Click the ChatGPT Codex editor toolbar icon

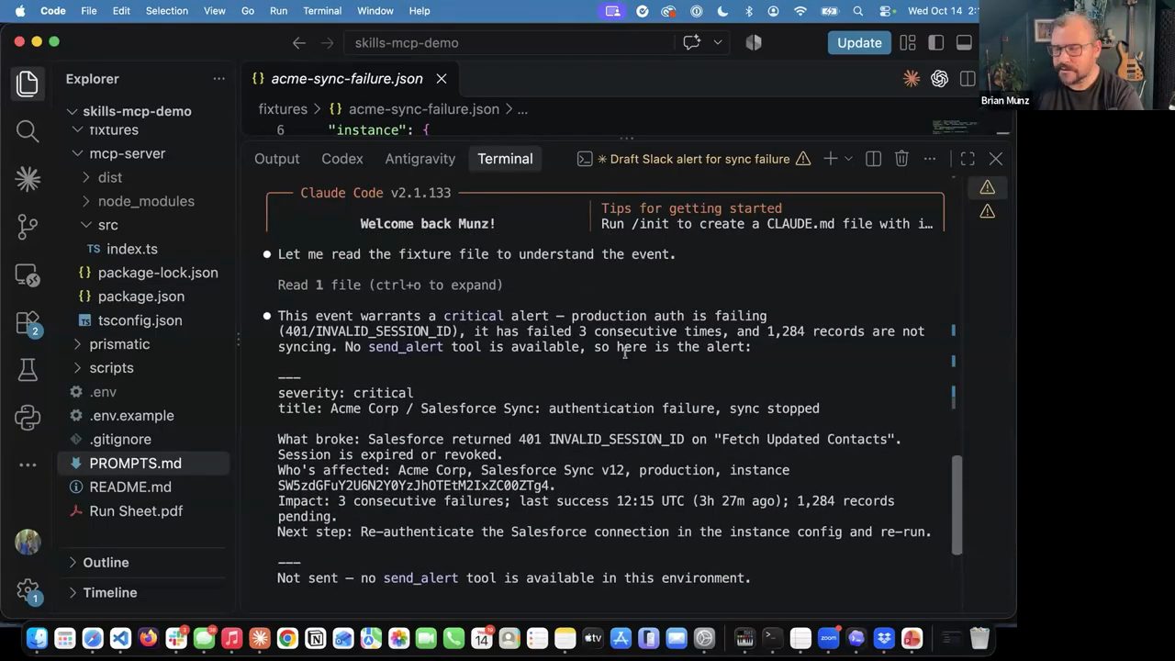[x=939, y=79]
